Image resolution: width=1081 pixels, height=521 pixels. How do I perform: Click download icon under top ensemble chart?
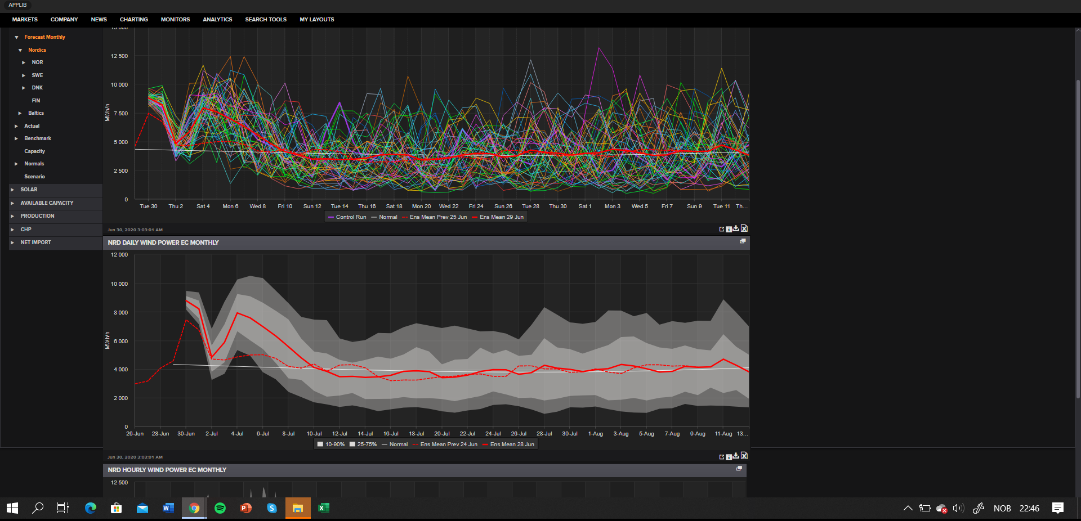[x=736, y=228]
